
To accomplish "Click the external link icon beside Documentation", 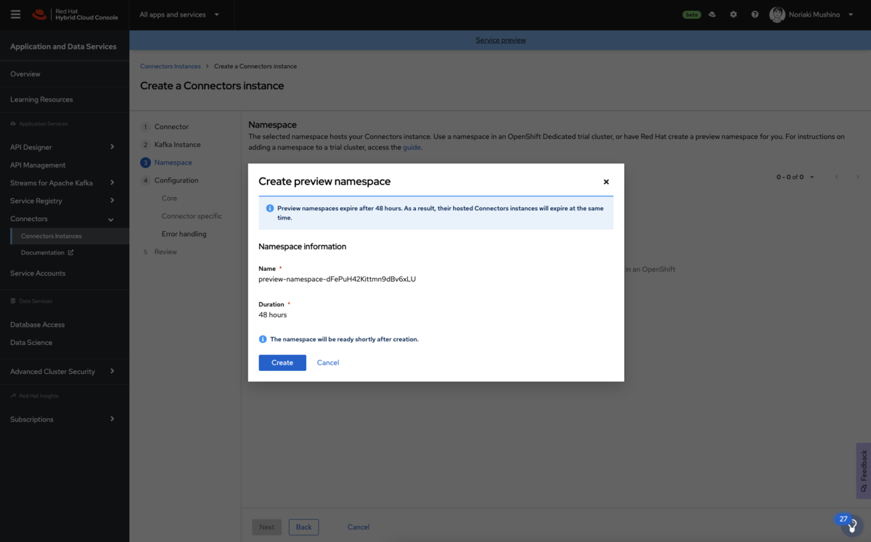I will click(70, 253).
